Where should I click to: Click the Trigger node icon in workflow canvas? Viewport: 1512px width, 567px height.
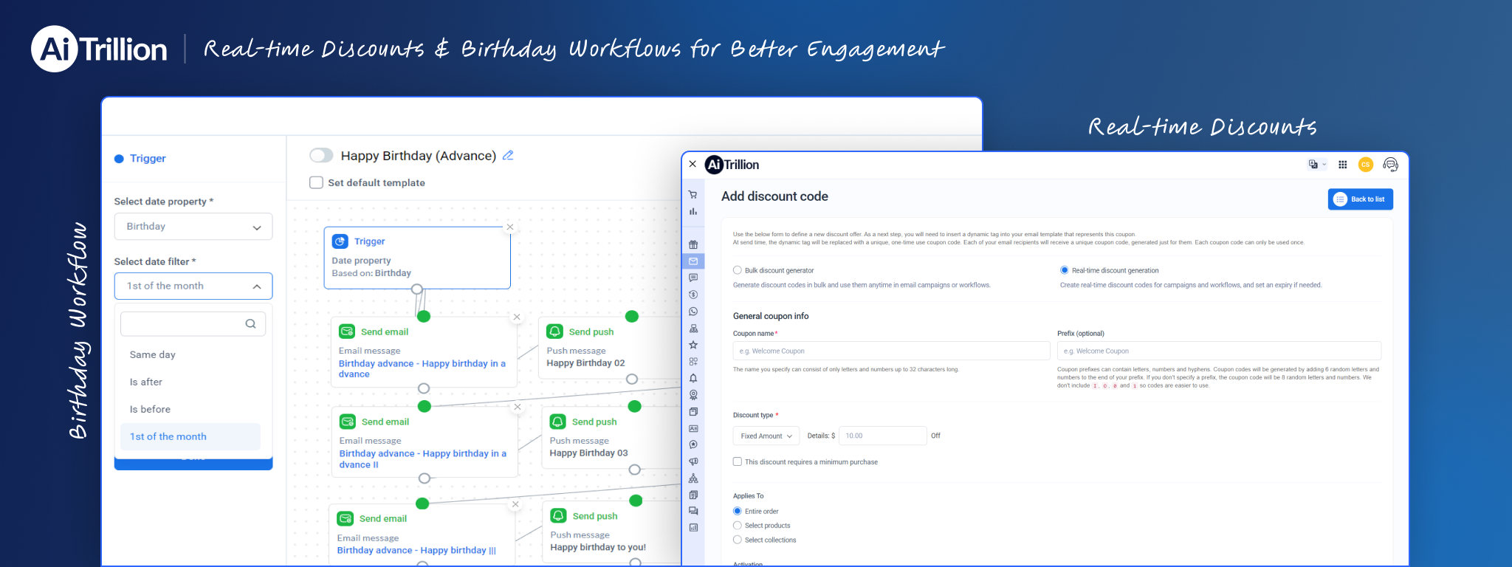(340, 241)
